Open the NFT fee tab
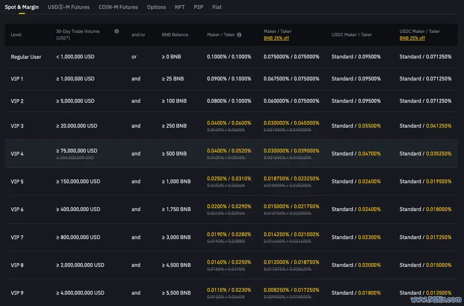 pos(180,7)
